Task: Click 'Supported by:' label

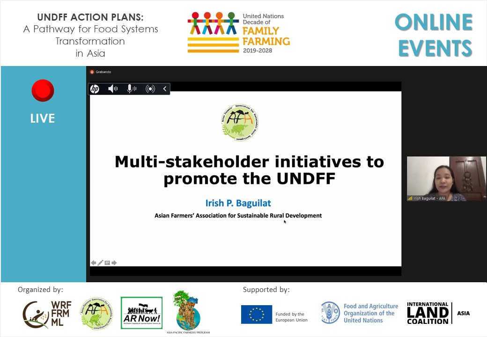Action: (x=266, y=290)
